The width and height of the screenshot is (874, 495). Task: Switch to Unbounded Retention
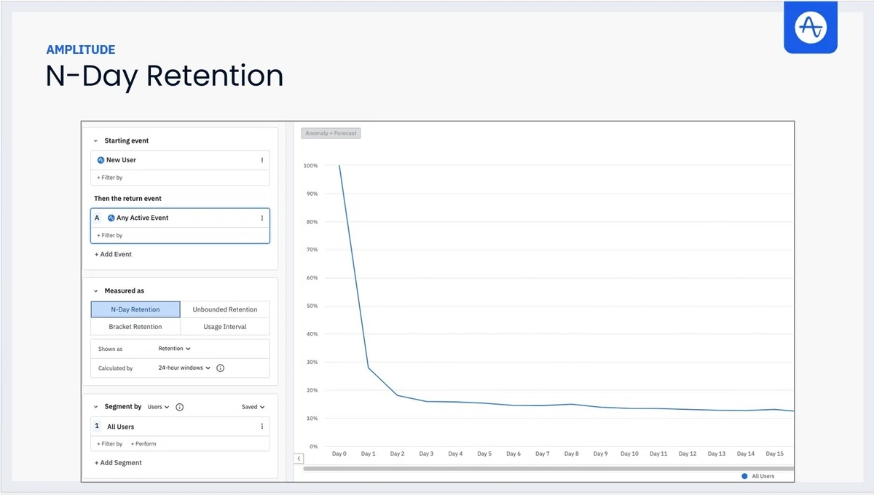pyautogui.click(x=225, y=309)
